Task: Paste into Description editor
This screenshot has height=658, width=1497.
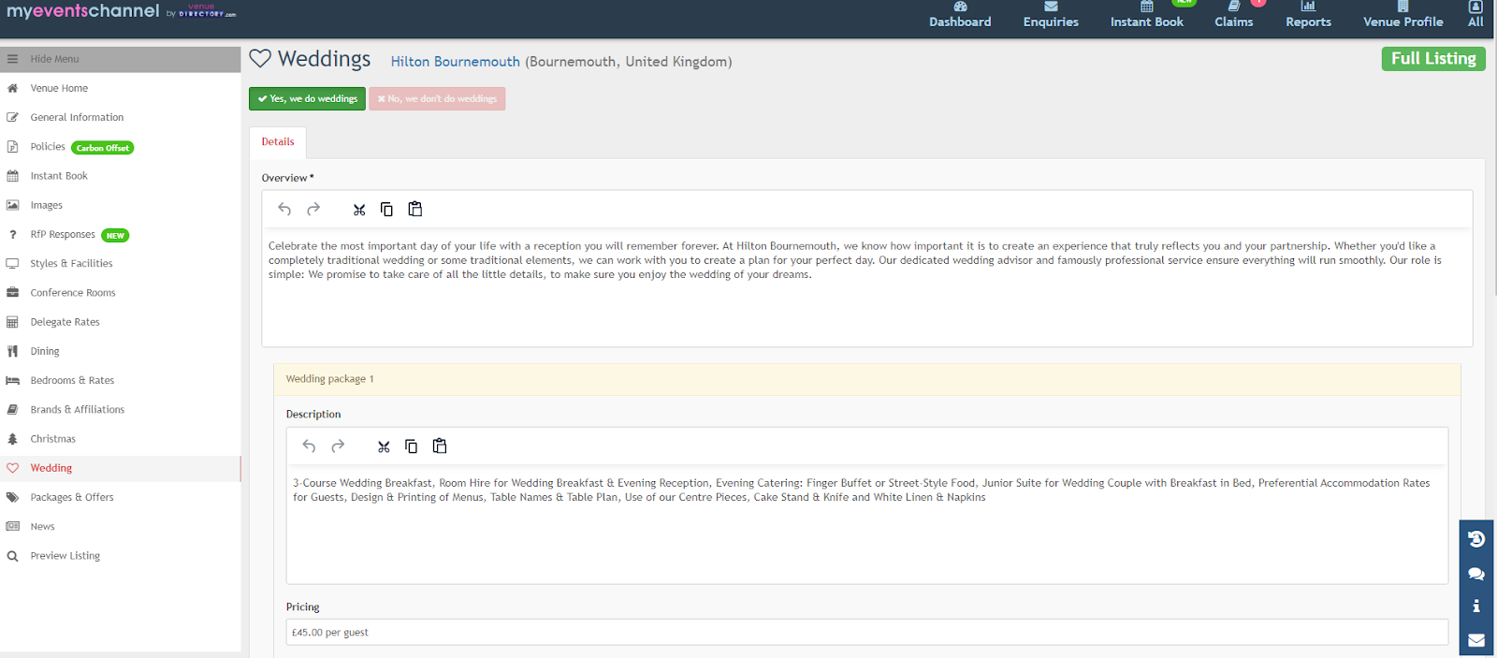Action: click(x=440, y=446)
